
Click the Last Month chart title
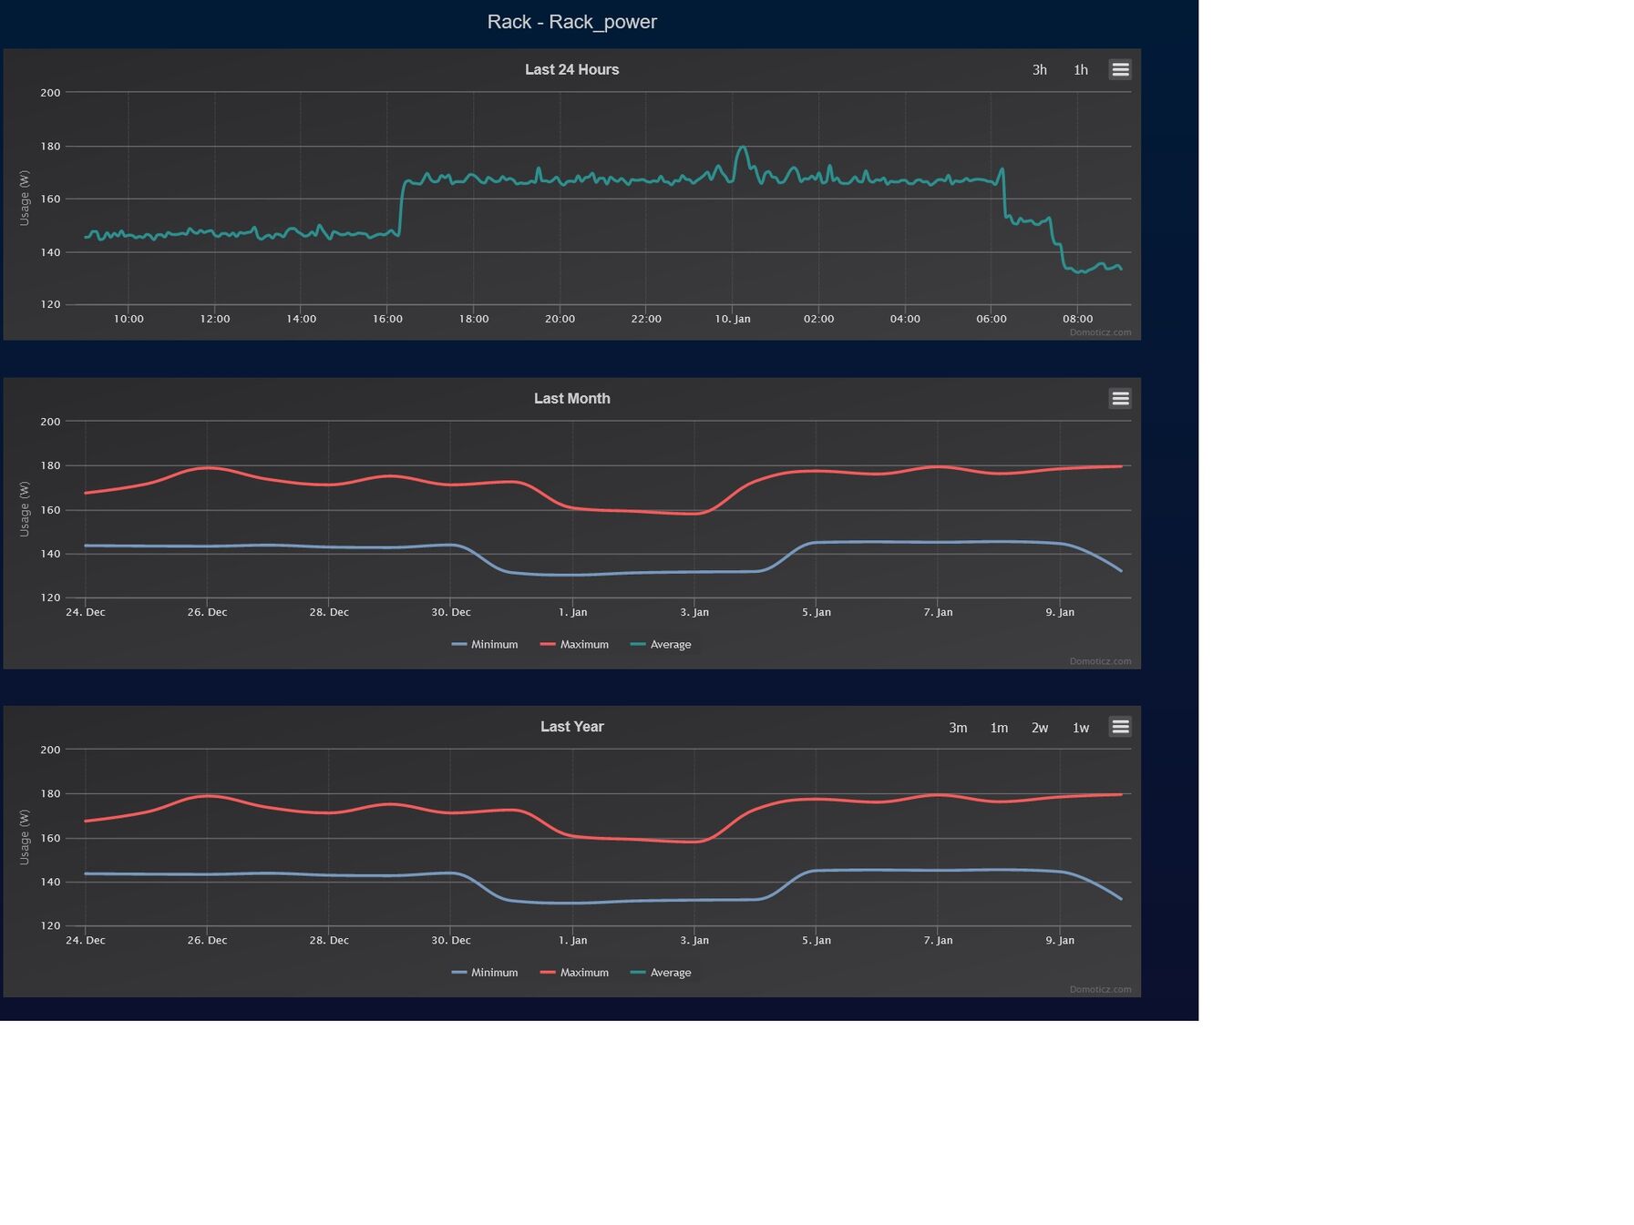point(571,398)
